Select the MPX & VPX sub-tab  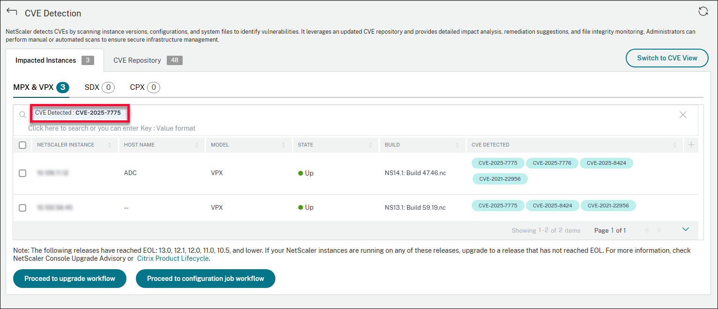(x=41, y=87)
